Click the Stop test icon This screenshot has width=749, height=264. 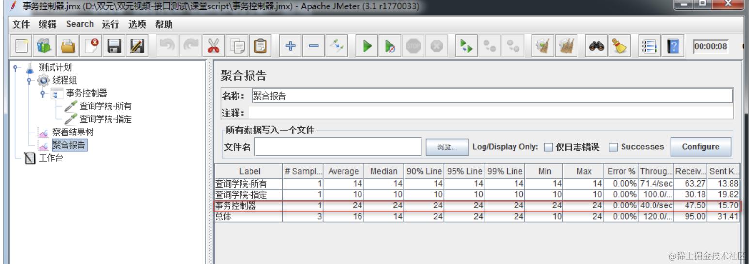413,46
